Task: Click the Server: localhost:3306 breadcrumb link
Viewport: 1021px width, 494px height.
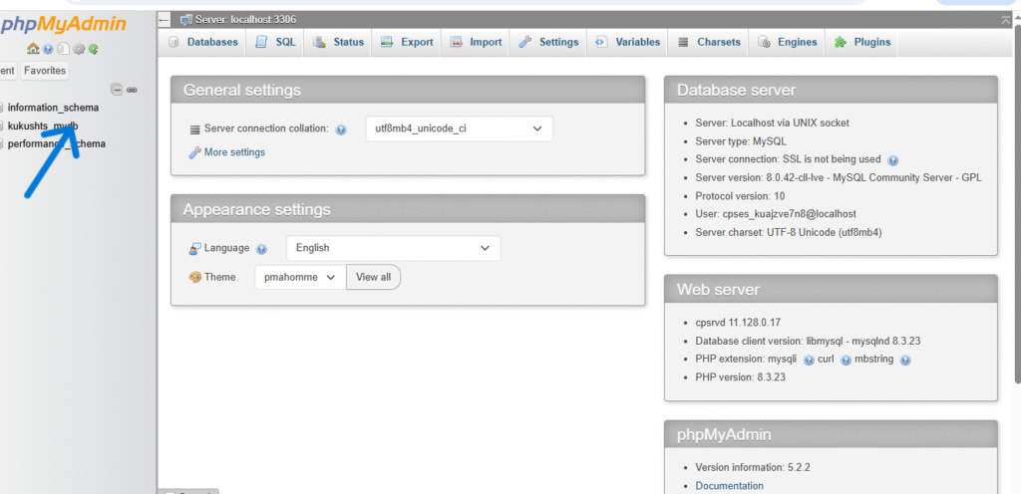Action: [245, 20]
